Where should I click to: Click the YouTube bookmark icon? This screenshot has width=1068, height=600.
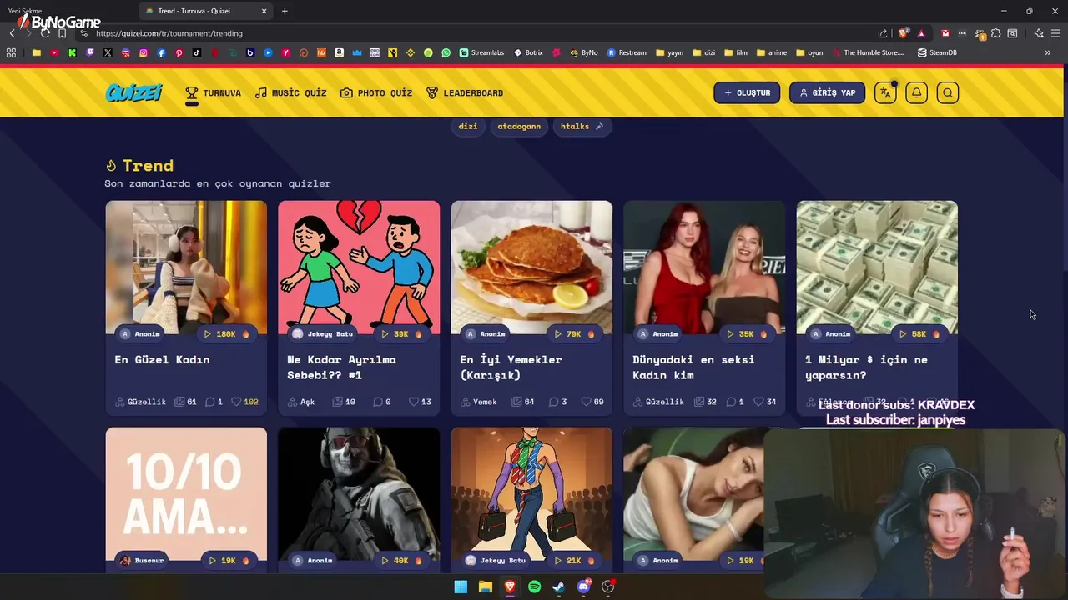tap(54, 52)
